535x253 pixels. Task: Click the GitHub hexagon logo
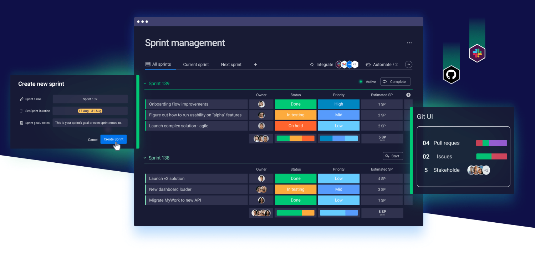coord(451,75)
